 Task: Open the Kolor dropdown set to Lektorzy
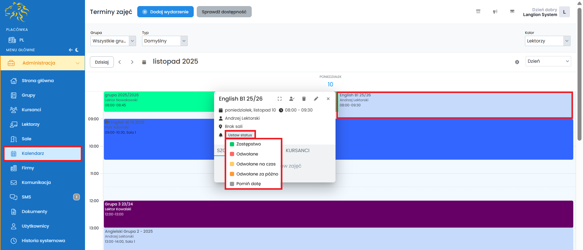tap(547, 41)
